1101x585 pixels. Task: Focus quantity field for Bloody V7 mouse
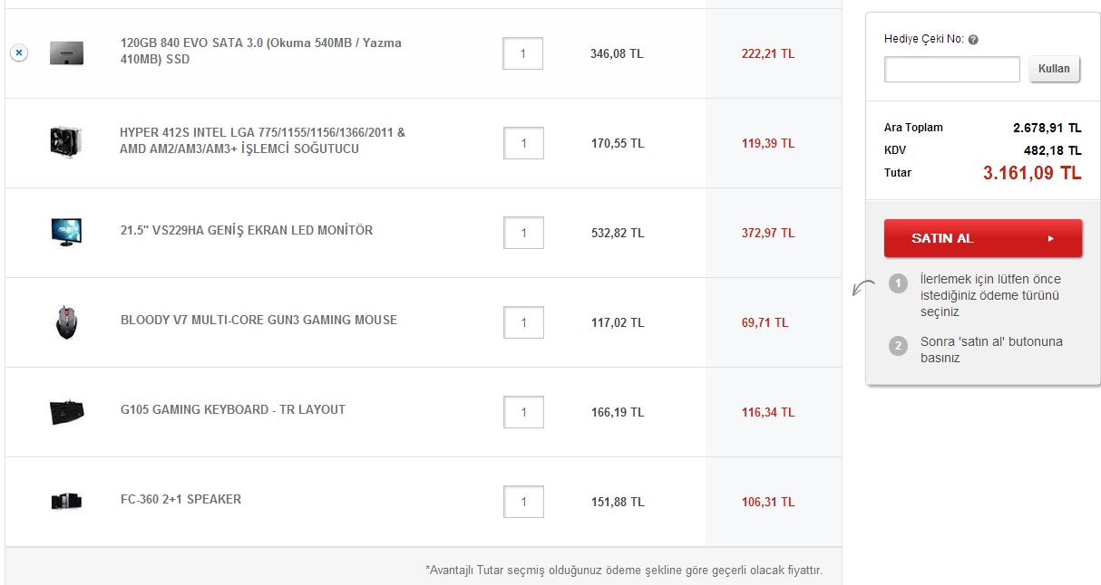click(523, 322)
